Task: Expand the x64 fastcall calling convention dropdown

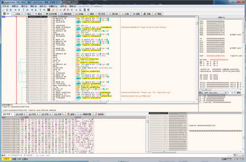Action: coord(213,93)
